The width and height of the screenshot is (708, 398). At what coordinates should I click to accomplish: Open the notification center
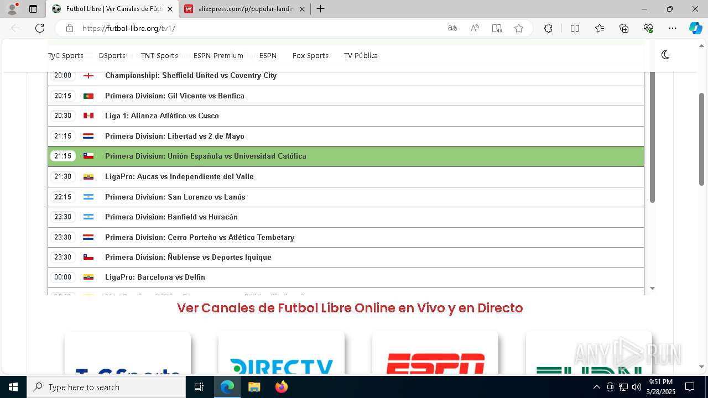coord(690,387)
